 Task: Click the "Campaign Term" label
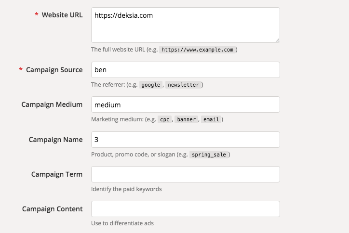click(x=57, y=174)
